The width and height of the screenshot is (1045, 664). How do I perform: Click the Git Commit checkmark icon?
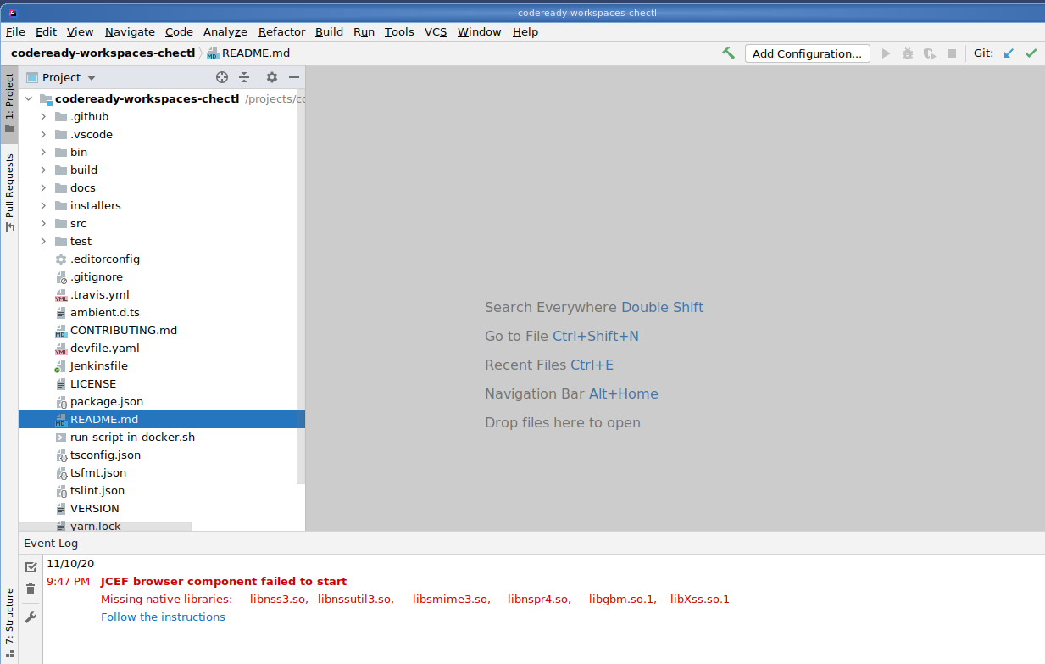(x=1031, y=53)
